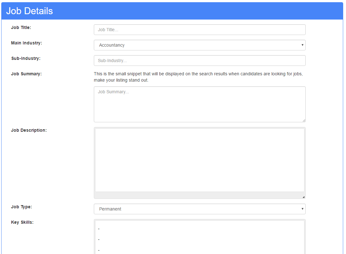
Task: Click the Job Title input field
Action: [x=200, y=30]
